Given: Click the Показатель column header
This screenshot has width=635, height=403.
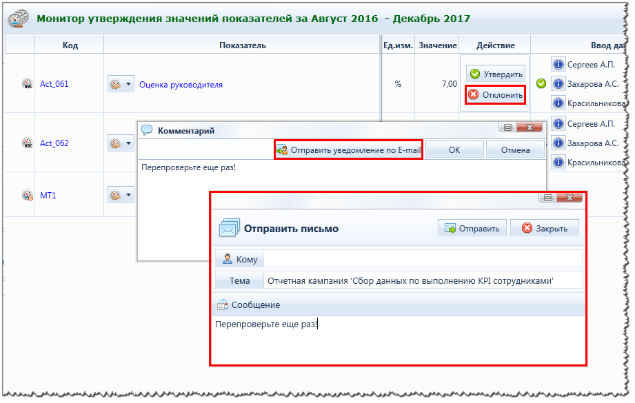Looking at the screenshot, I should coord(242,45).
